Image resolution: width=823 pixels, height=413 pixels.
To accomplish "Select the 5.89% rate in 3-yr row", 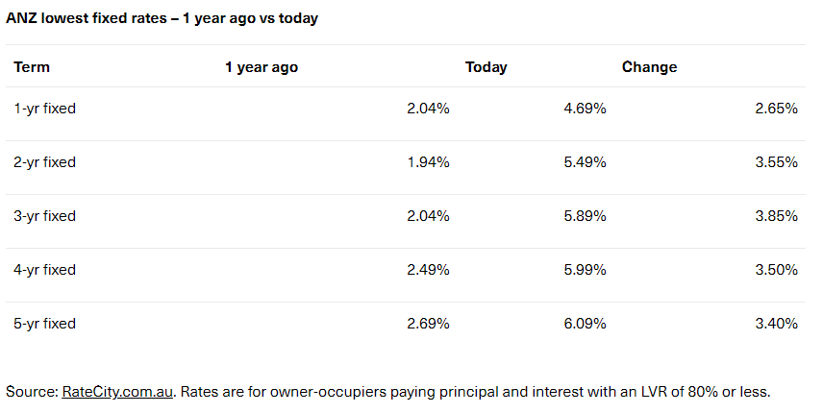I will pos(585,216).
